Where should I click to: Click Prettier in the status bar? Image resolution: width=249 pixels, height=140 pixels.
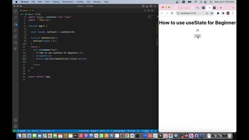(x=145, y=131)
